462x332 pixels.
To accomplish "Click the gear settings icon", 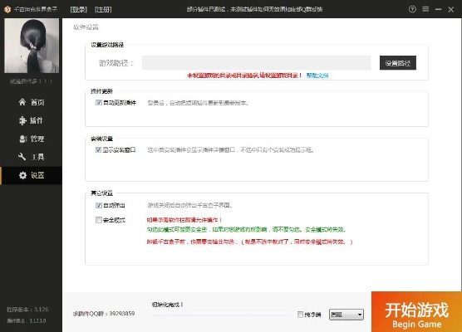I will tap(22, 175).
